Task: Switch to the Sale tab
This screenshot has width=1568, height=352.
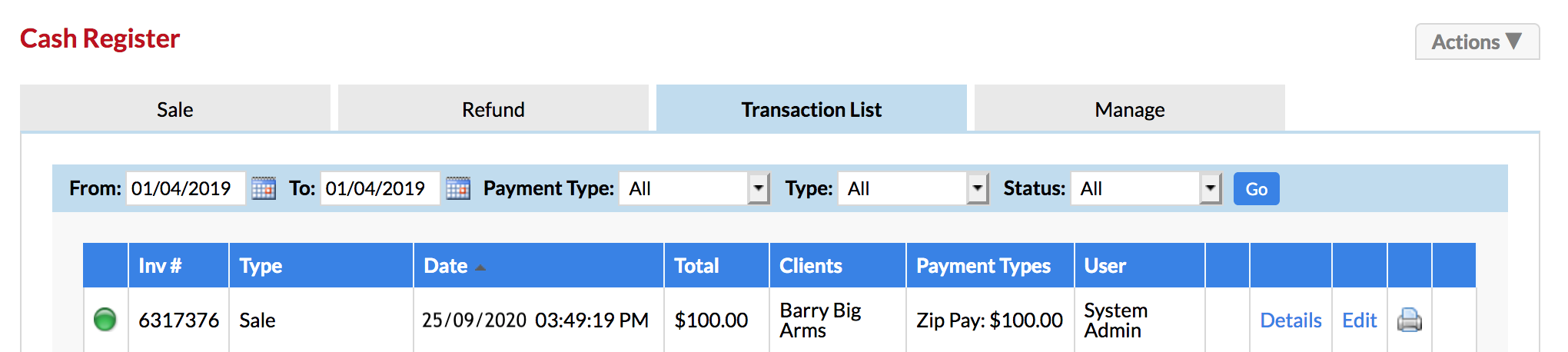Action: click(175, 109)
